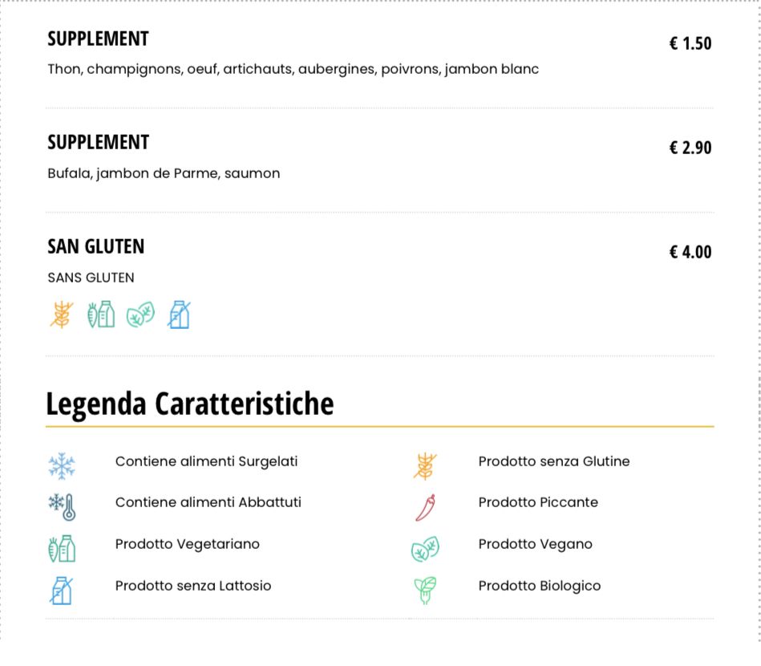This screenshot has width=761, height=666.
Task: Click the green Biologico plant legend icon
Action: click(x=425, y=591)
